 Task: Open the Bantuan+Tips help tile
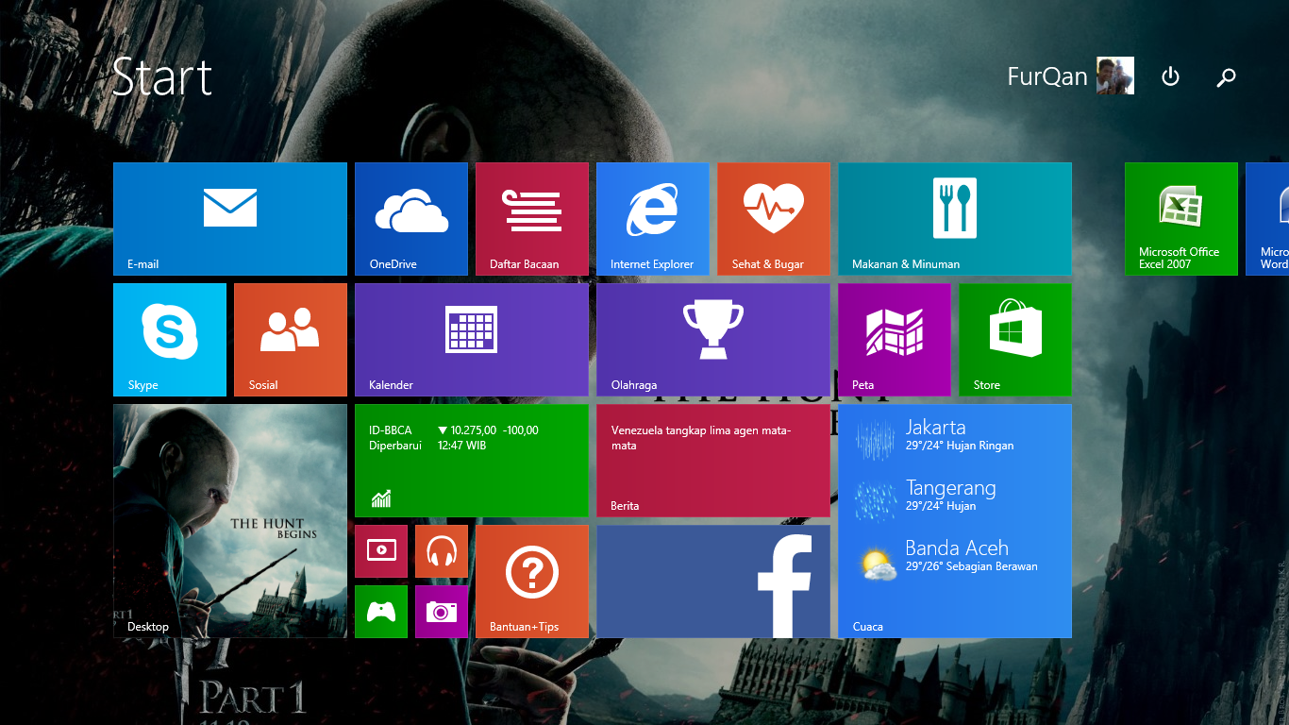coord(532,582)
